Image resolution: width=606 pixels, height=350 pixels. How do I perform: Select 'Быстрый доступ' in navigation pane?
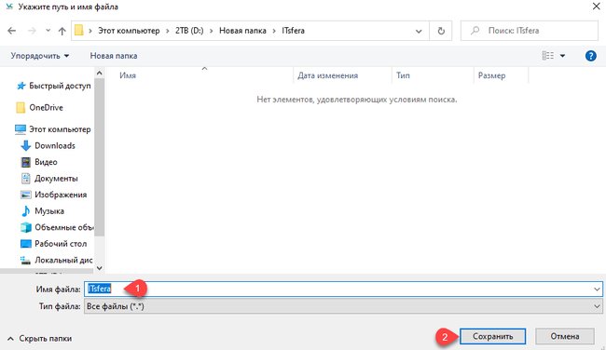(x=60, y=86)
